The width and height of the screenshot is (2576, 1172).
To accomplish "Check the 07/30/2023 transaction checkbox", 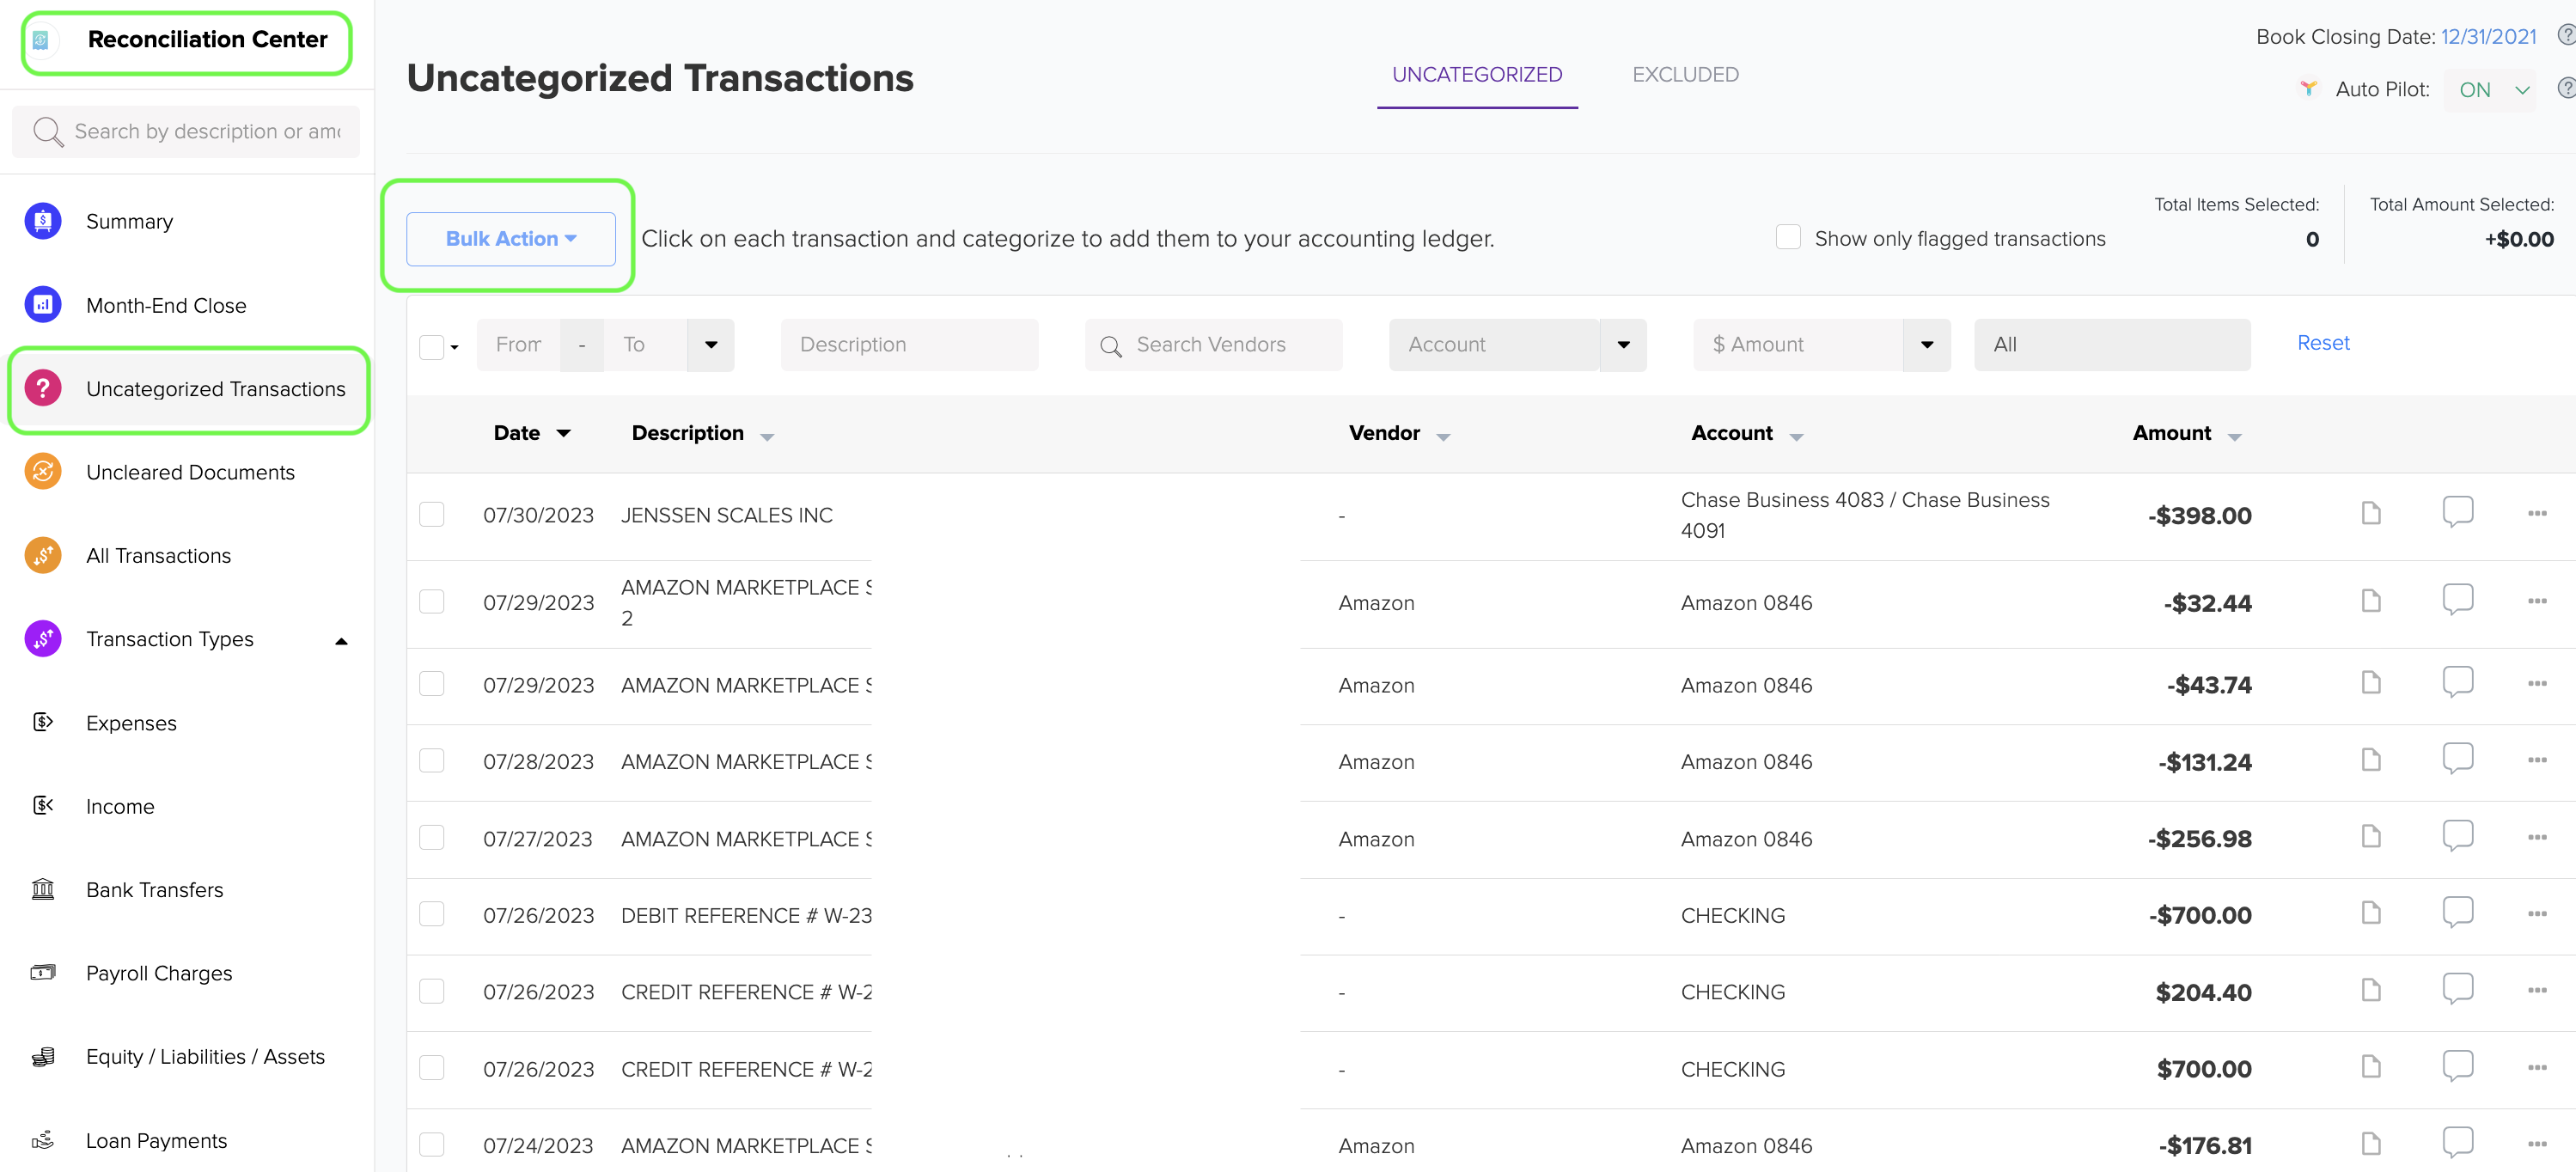I will click(432, 514).
